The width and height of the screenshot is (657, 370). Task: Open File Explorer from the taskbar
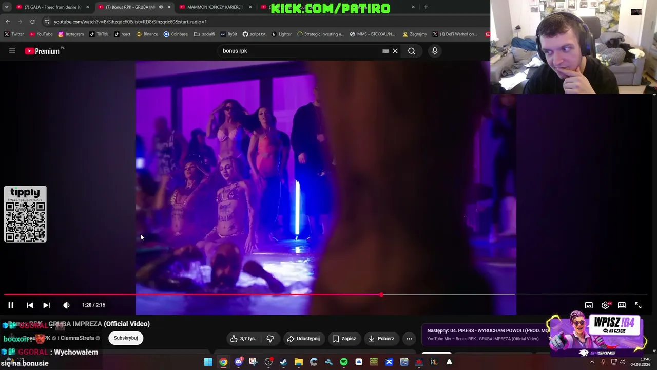coord(298,362)
